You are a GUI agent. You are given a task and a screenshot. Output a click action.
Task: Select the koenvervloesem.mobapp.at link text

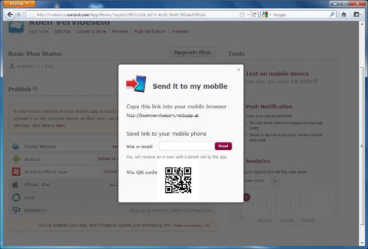coord(162,115)
